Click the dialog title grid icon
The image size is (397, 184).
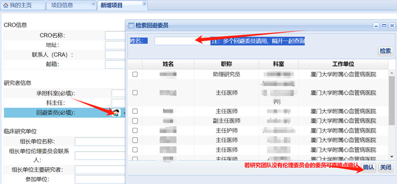tap(131, 26)
